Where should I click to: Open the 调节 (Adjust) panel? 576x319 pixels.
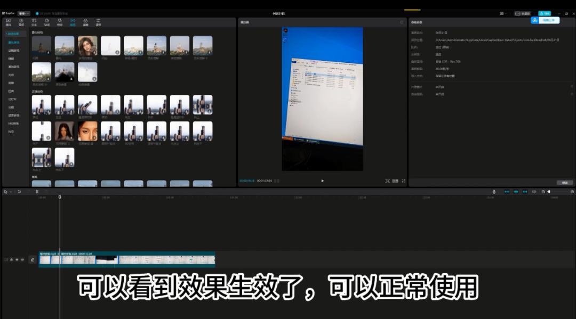coord(98,22)
